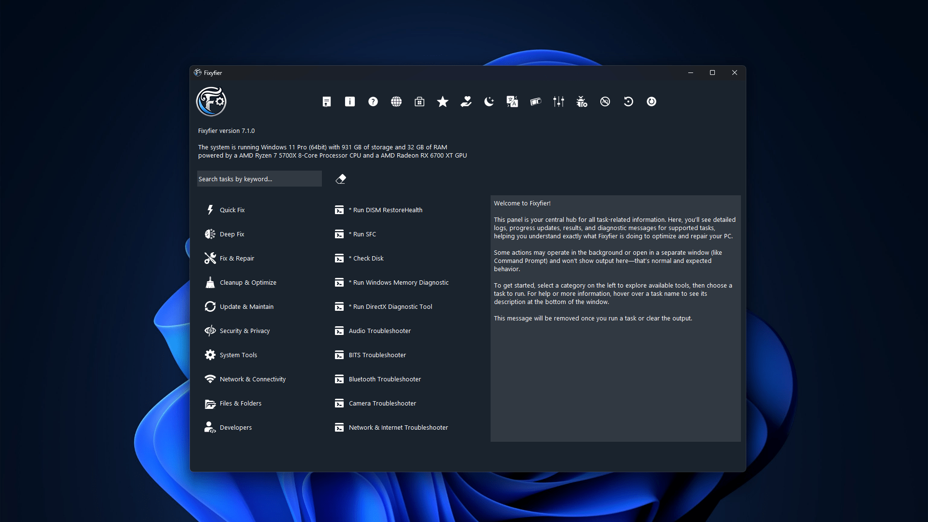
Task: Click the changelog document icon
Action: [x=326, y=101]
